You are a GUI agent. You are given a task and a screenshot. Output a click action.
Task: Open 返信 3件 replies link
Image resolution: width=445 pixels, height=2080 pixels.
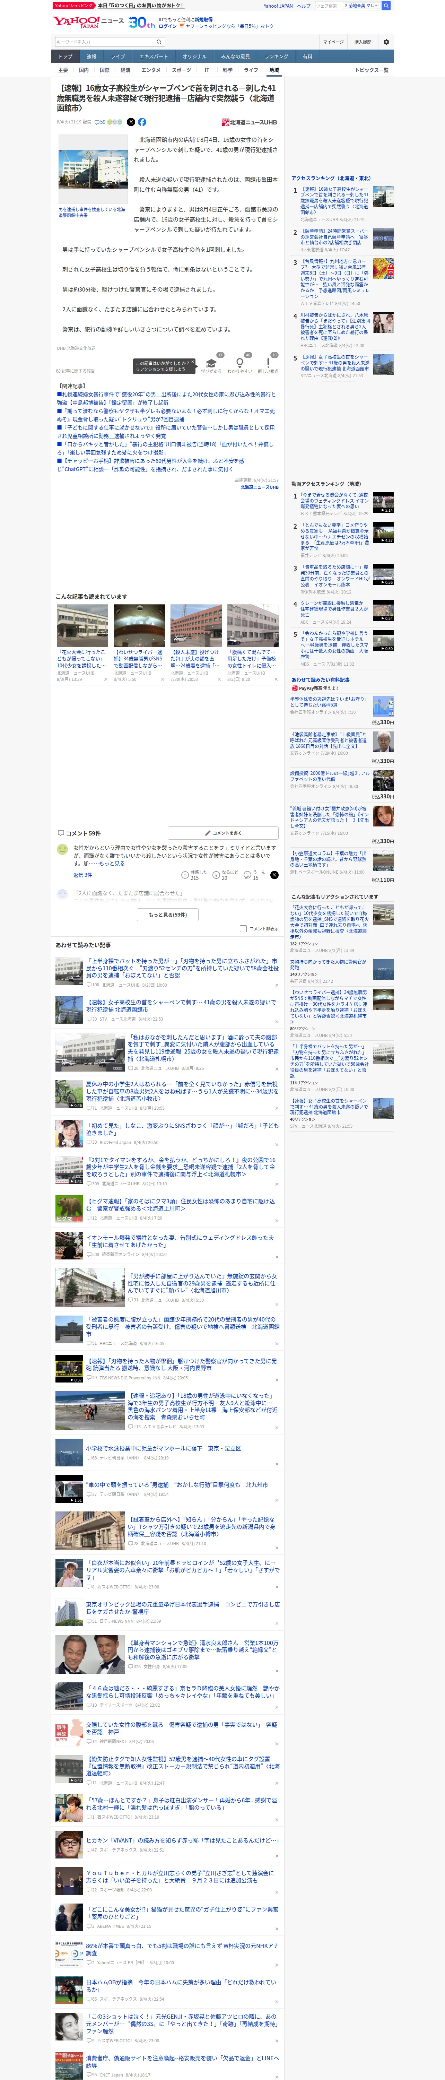click(82, 875)
